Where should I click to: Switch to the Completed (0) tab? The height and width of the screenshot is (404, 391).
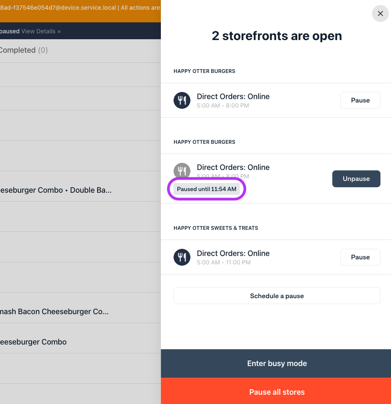coord(23,50)
